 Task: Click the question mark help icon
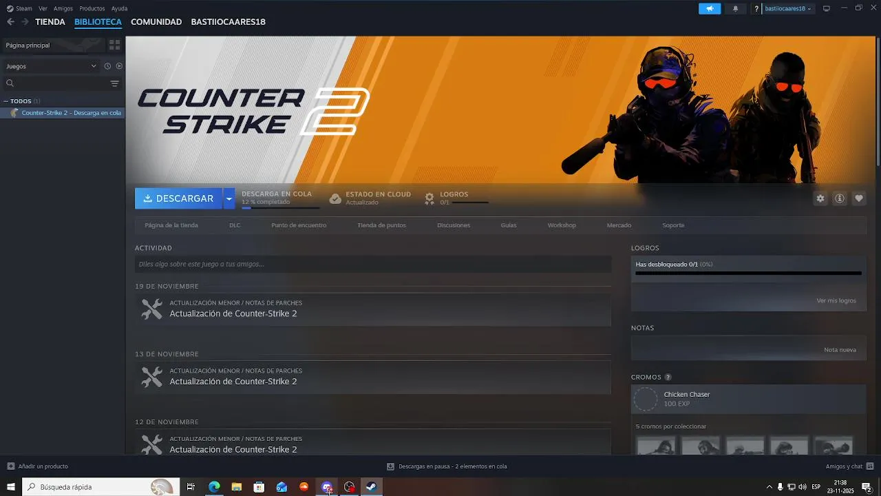coord(756,9)
